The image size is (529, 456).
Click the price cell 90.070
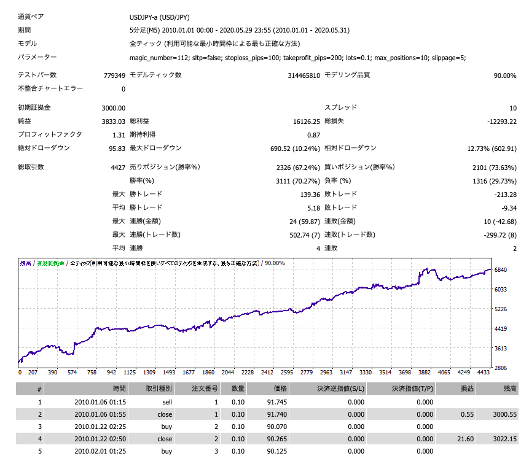coord(277,427)
